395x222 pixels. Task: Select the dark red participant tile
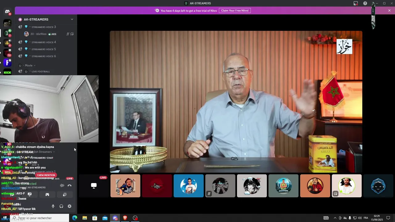[157, 186]
